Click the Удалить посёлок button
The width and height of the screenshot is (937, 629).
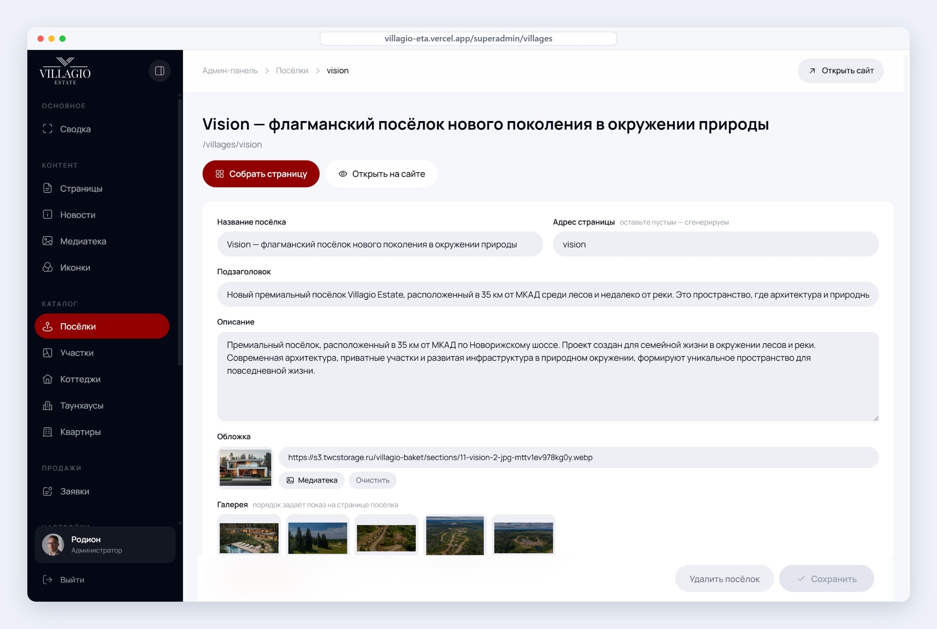[724, 579]
